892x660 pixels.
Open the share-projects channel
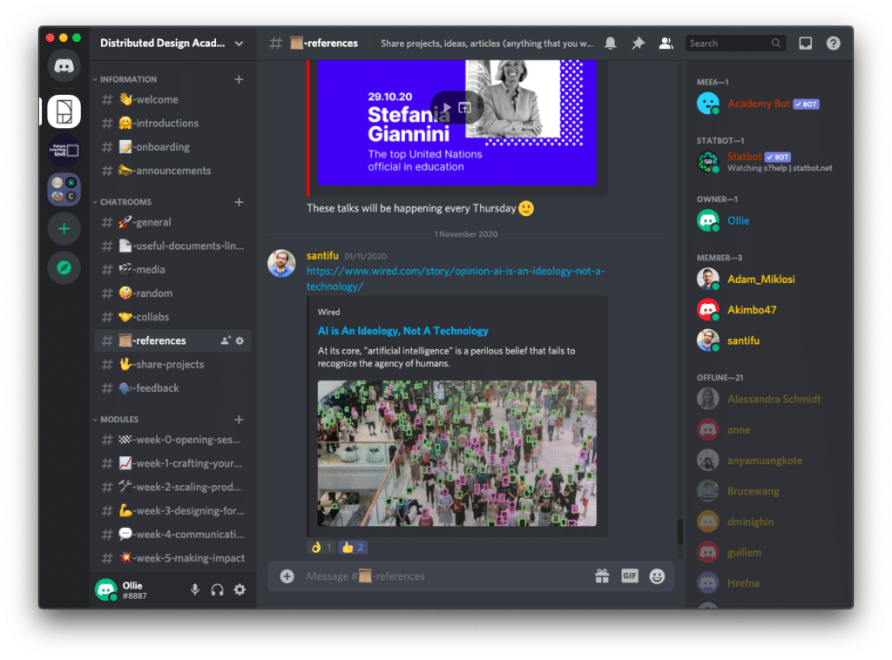169,364
